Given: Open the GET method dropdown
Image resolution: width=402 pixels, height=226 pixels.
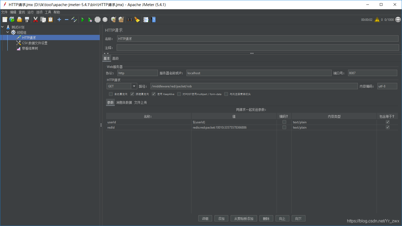Looking at the screenshot, I should [x=134, y=86].
